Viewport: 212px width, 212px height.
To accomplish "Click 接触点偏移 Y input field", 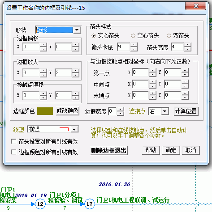I will [63, 95].
